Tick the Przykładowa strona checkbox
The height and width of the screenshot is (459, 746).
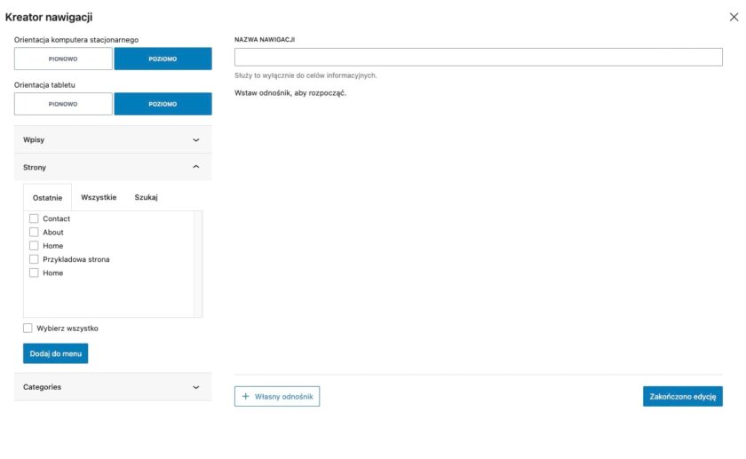pos(34,259)
